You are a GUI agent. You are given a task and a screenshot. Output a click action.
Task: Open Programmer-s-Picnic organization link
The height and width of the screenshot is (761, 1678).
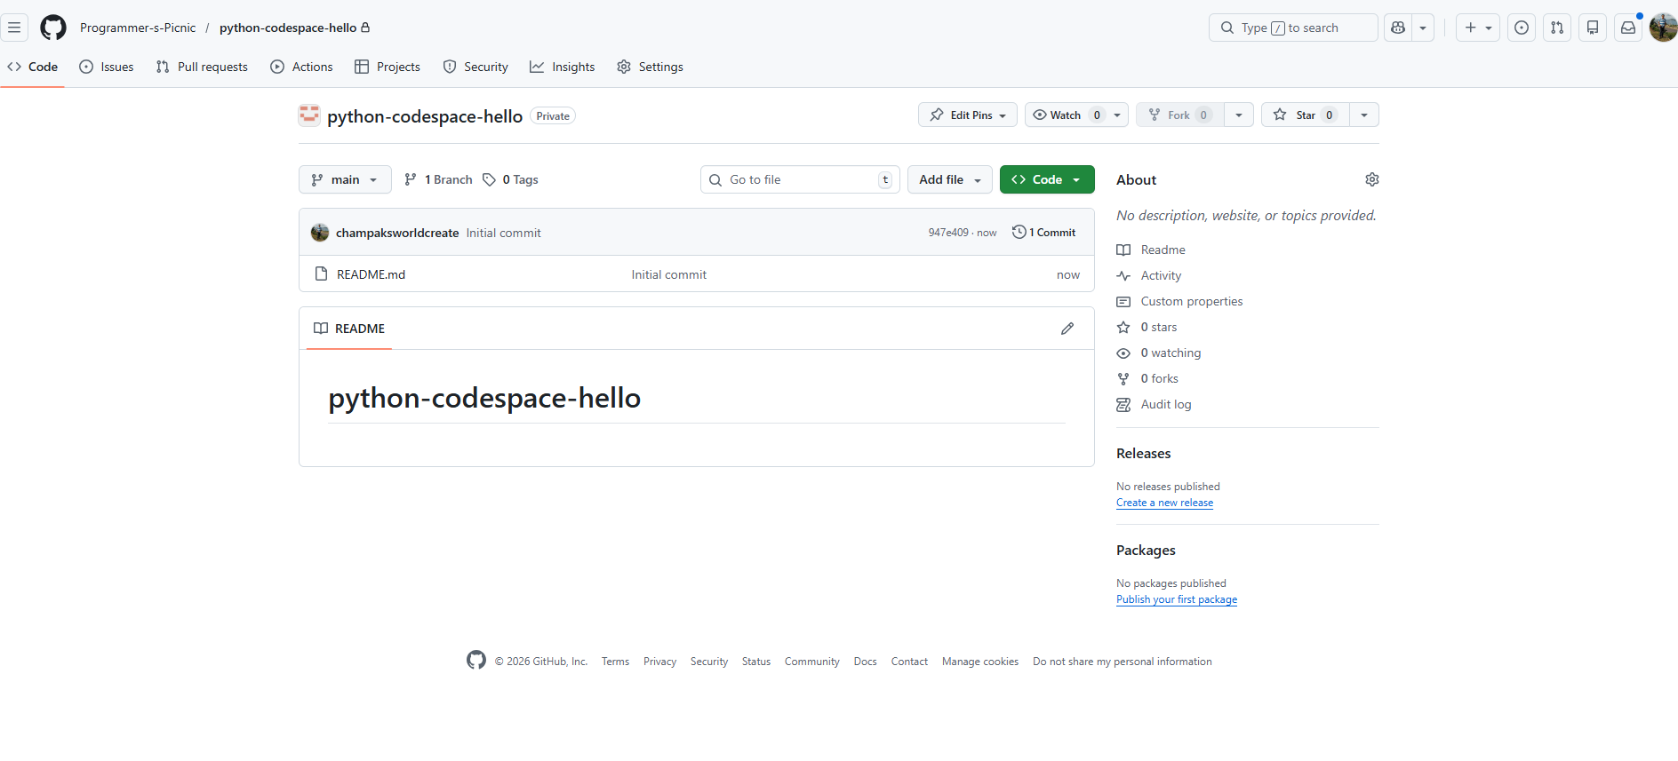point(138,28)
